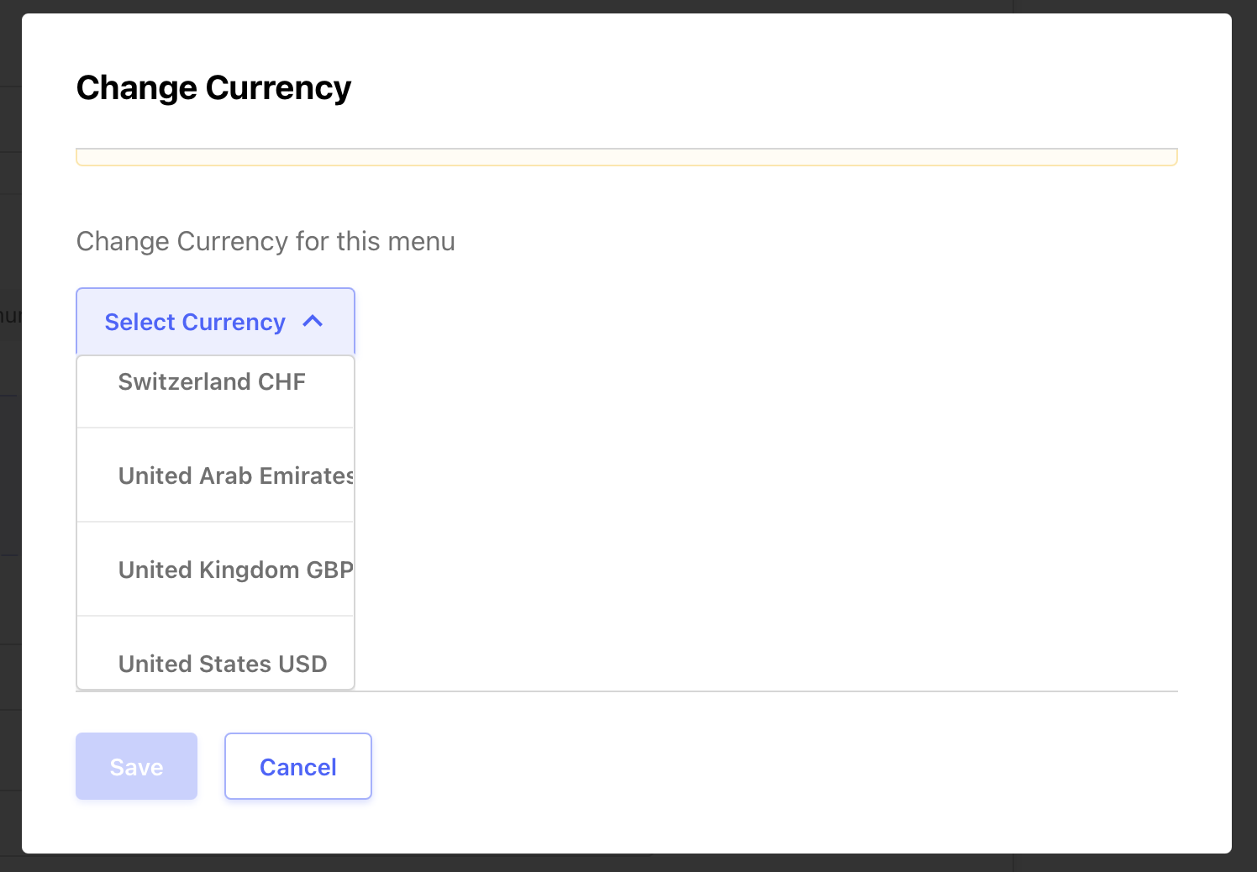Click the Change Currency dialog heading

tap(213, 87)
